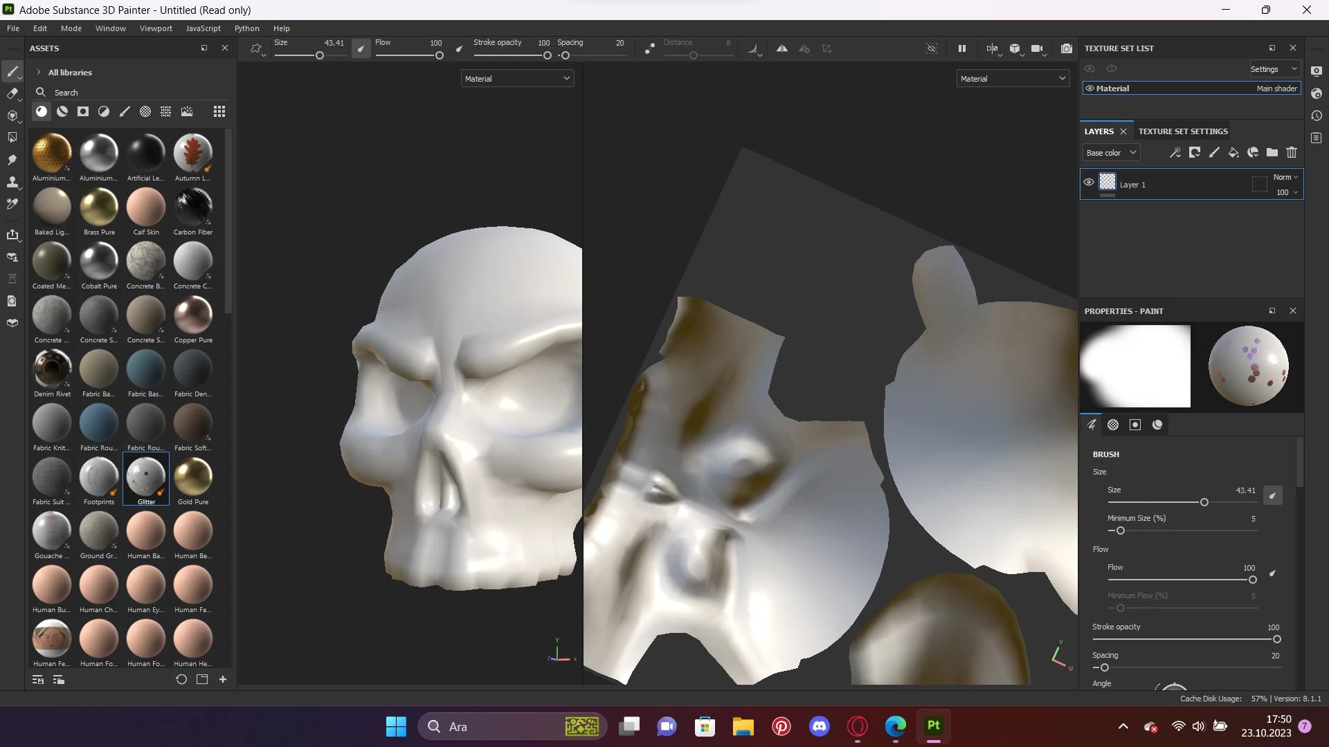Viewport: 1329px width, 747px height.
Task: Click the Stroke opacity slider handle in Properties
Action: [x=1277, y=639]
